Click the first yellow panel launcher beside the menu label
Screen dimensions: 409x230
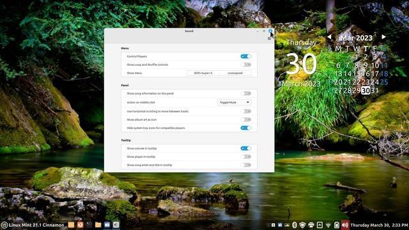pyautogui.click(x=71, y=225)
